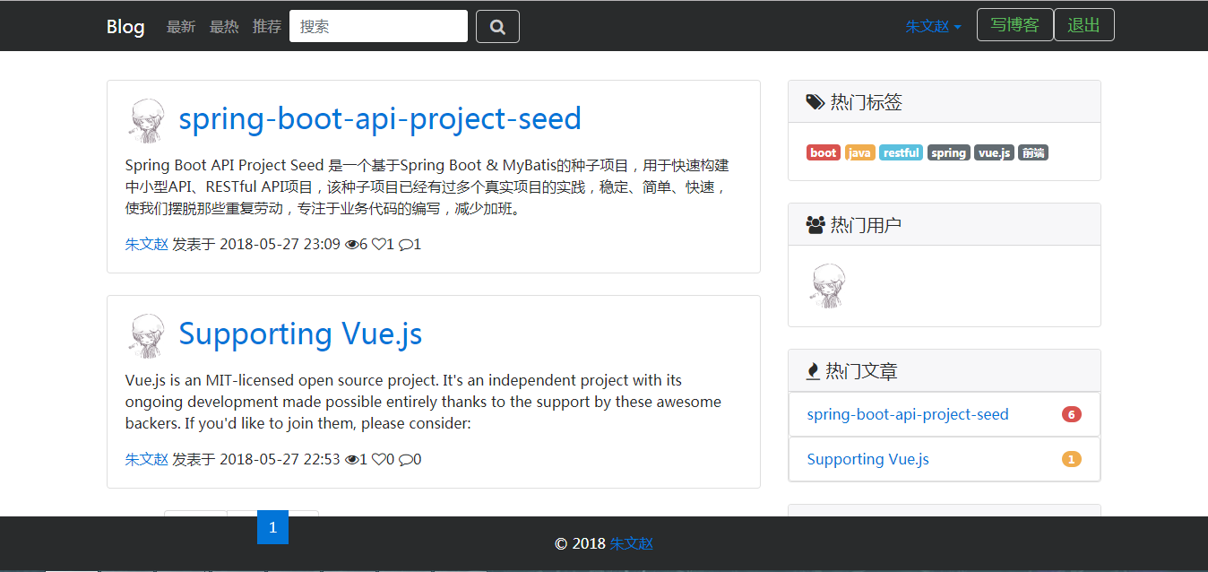
Task: Select page 1 in pagination
Action: [x=272, y=527]
